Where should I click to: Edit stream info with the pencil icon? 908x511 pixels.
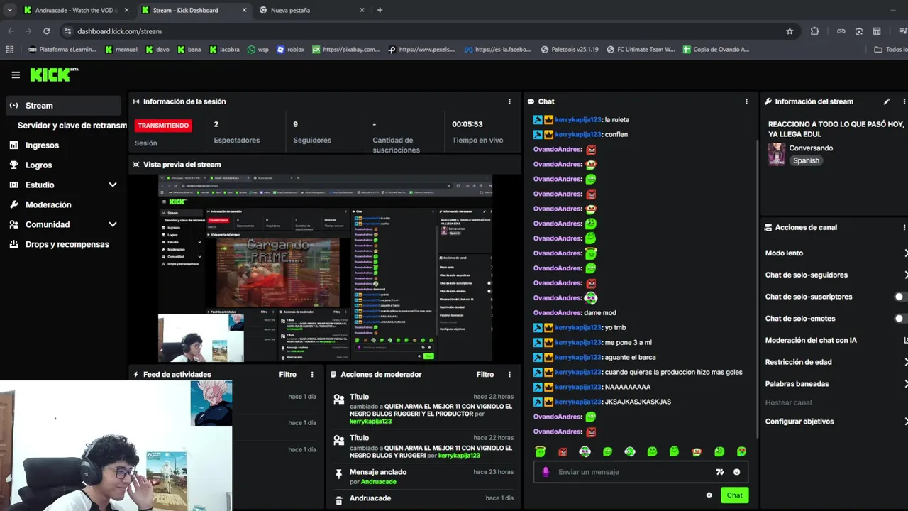click(886, 101)
